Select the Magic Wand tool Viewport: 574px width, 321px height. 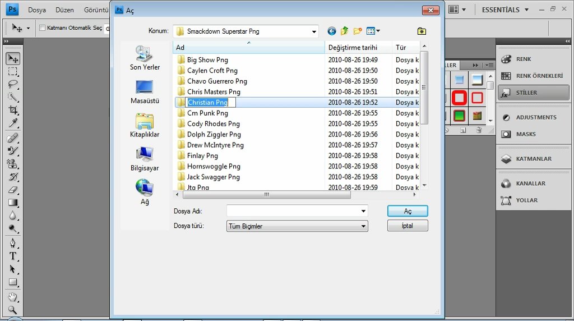(x=13, y=97)
